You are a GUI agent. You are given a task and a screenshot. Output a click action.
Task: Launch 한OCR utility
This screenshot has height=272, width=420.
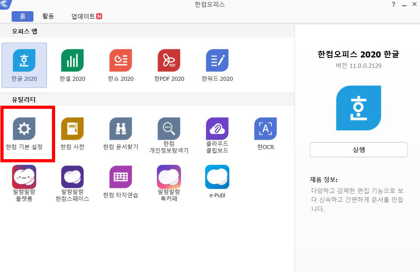tap(266, 129)
